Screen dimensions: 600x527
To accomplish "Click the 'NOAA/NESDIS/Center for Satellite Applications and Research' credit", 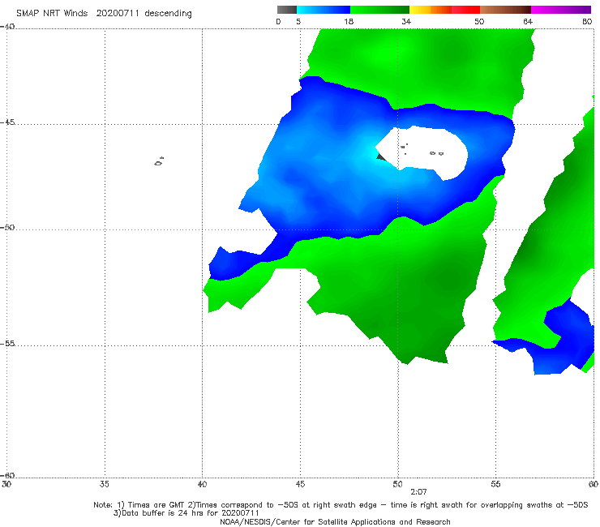I will click(335, 521).
